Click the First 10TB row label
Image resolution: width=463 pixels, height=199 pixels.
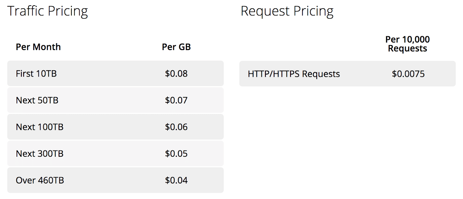pos(36,73)
